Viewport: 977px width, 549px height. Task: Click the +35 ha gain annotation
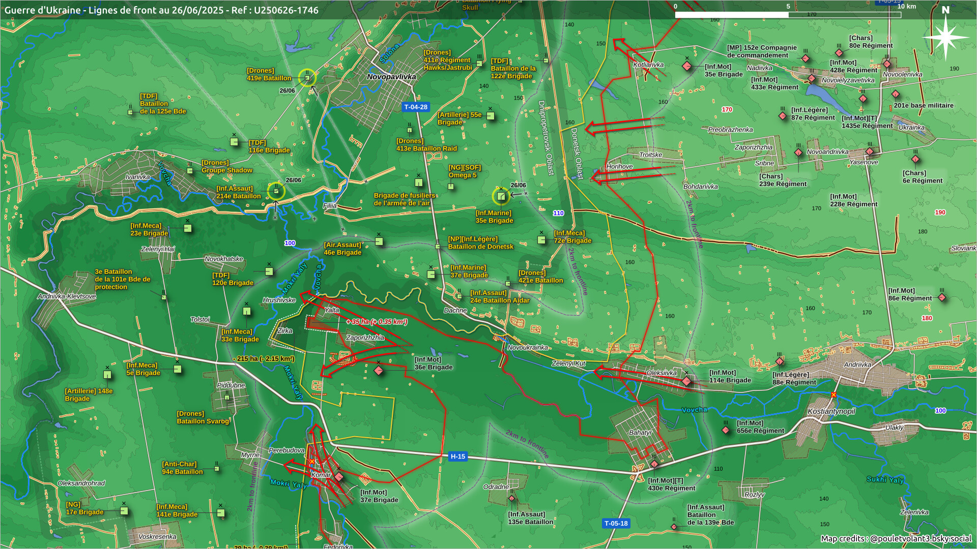377,321
